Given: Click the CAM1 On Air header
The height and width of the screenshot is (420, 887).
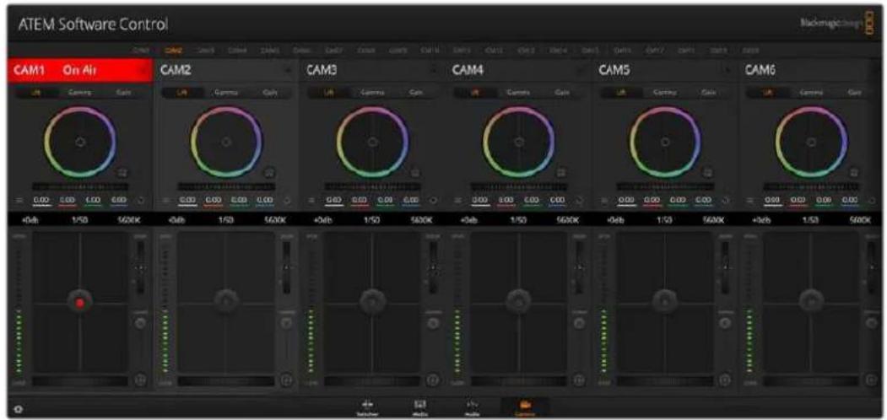Looking at the screenshot, I should pos(79,71).
